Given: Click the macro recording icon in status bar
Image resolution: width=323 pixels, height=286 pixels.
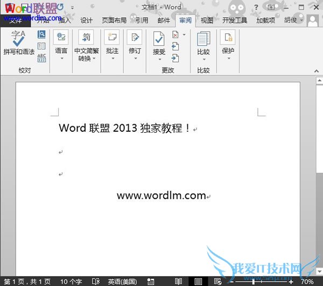Looking at the screenshot, I should coord(151,282).
